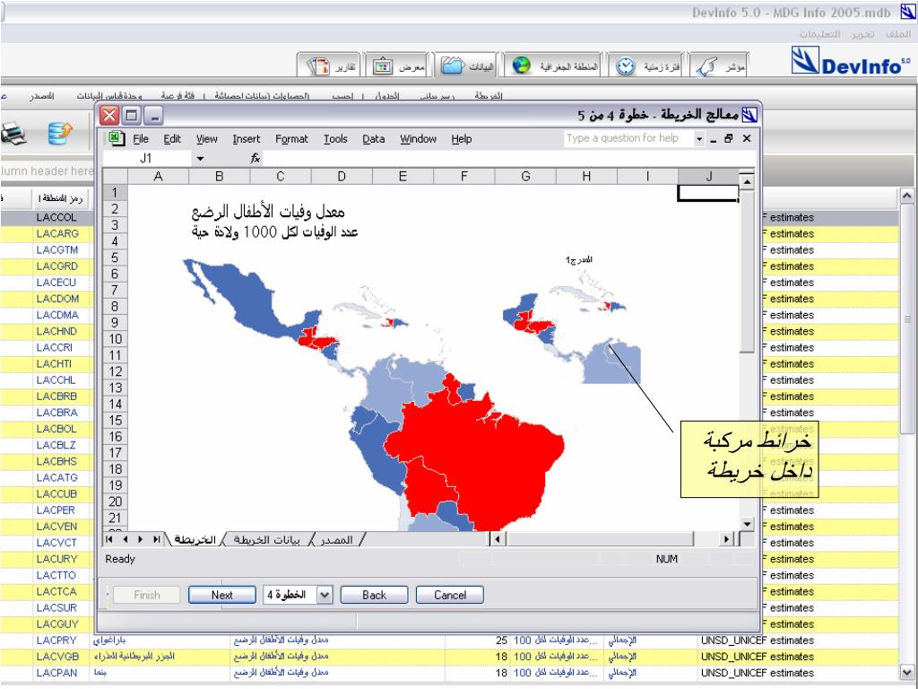Open the Insert menu
This screenshot has height=689, width=918.
tap(246, 139)
